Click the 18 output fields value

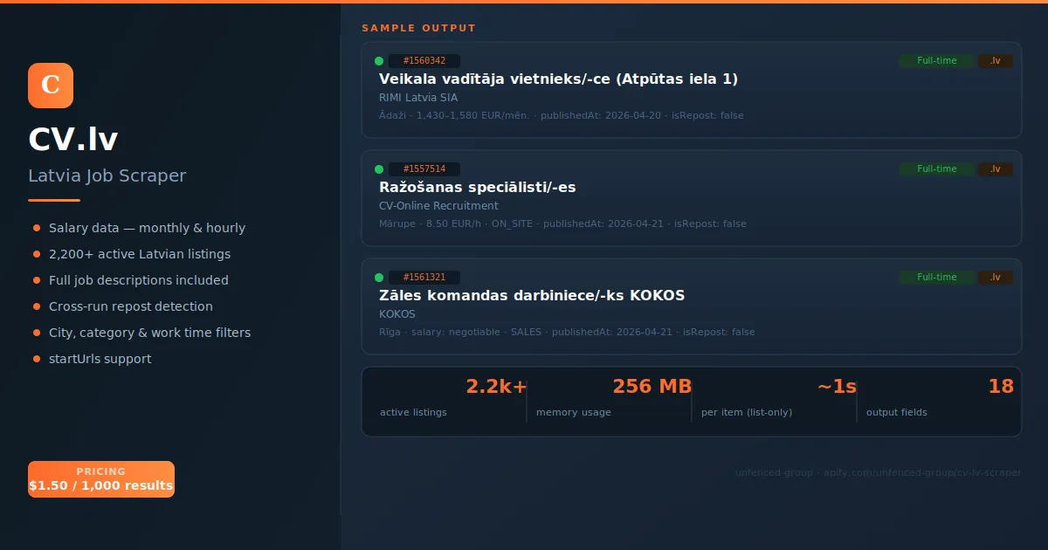click(x=1001, y=387)
